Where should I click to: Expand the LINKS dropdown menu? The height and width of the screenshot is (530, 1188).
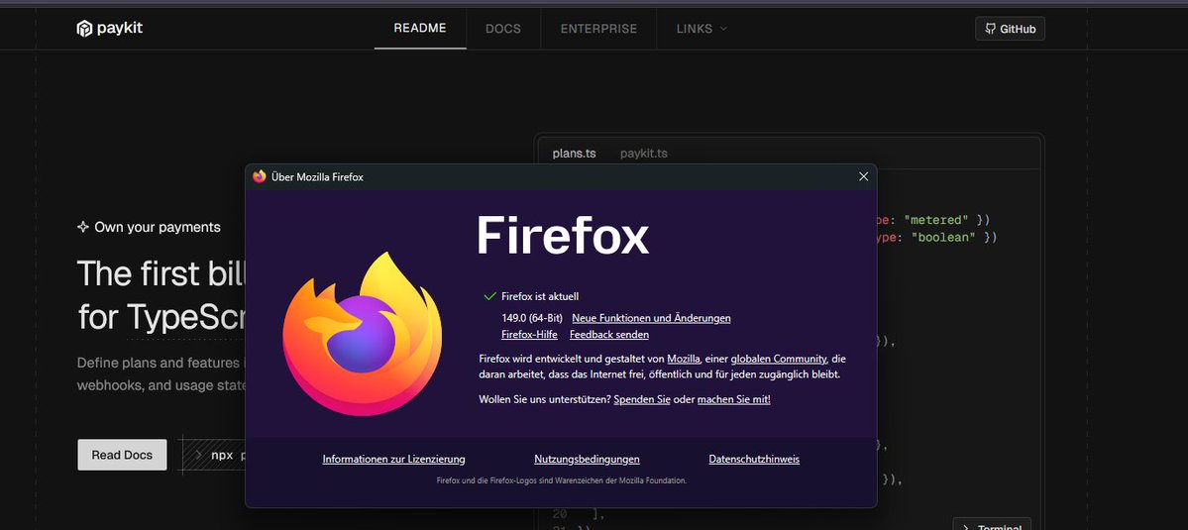coord(702,29)
